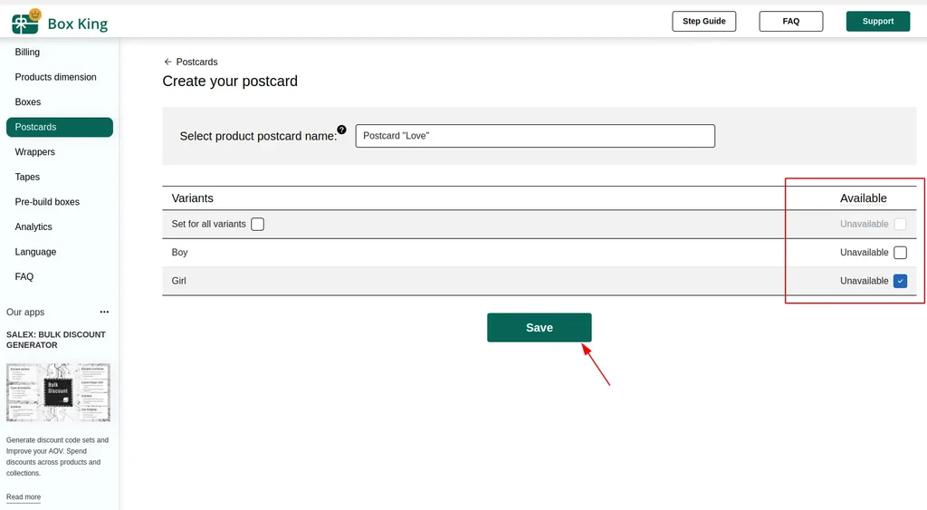Screen dimensions: 927x510
Task: Uncheck Unavailable checkbox for Girl variant
Action: point(900,281)
